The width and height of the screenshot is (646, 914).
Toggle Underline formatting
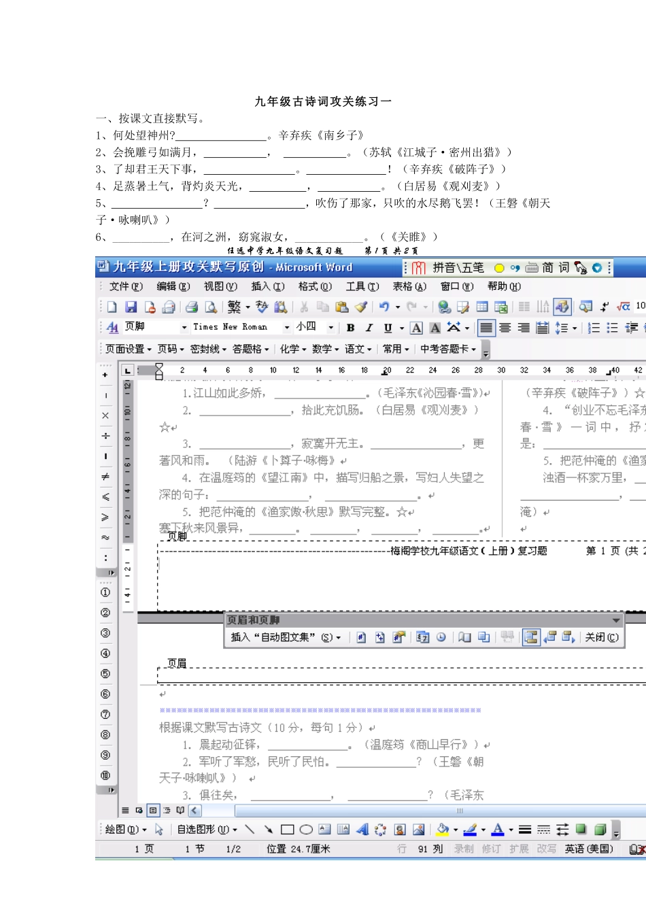388,328
